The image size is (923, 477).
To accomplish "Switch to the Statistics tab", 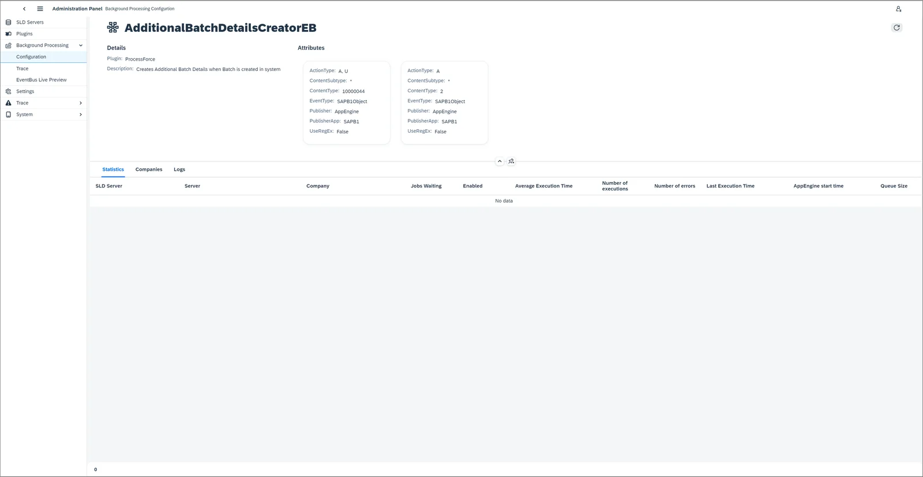I will pyautogui.click(x=113, y=170).
